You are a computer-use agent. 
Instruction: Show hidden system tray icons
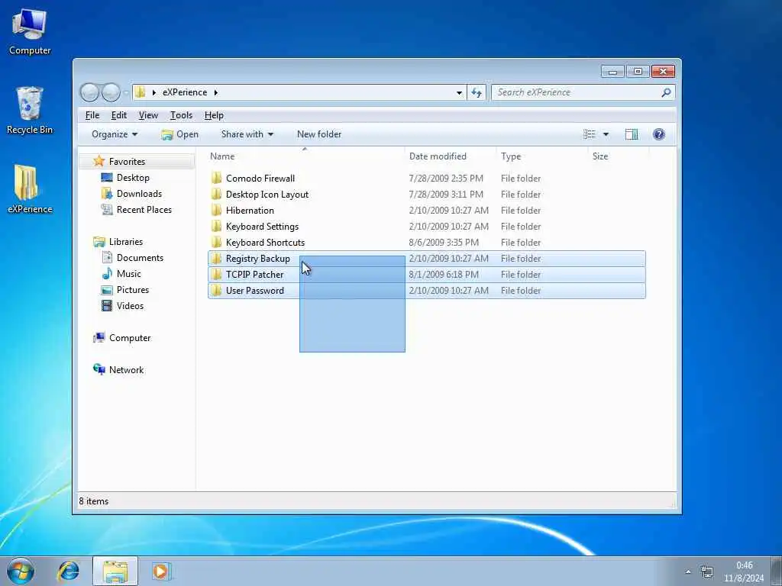tap(688, 572)
